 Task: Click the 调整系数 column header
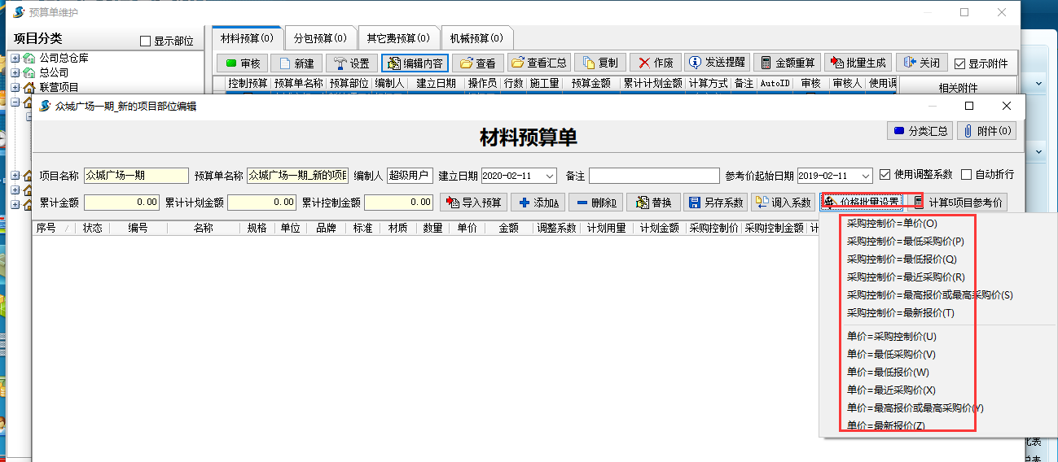pos(556,229)
